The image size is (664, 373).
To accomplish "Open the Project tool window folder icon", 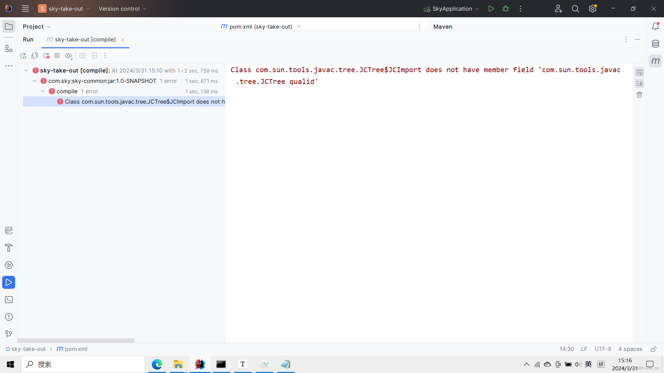I will coord(9,27).
